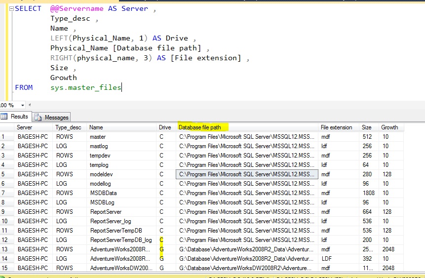Screen dimensions: 425x278
Task: Click the @@Servername keyword in the query
Action: pyautogui.click(x=77, y=9)
